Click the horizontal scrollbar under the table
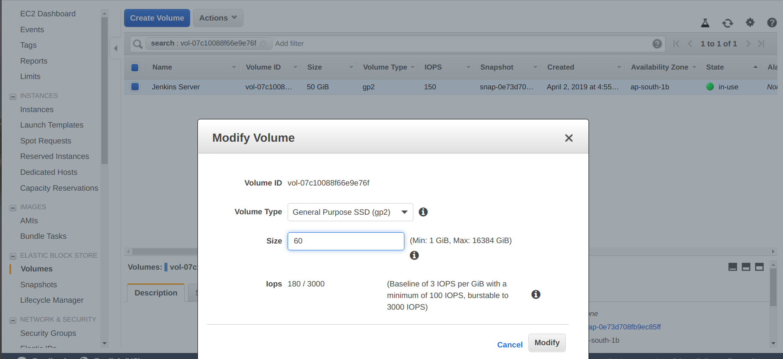783x359 pixels. point(163,251)
